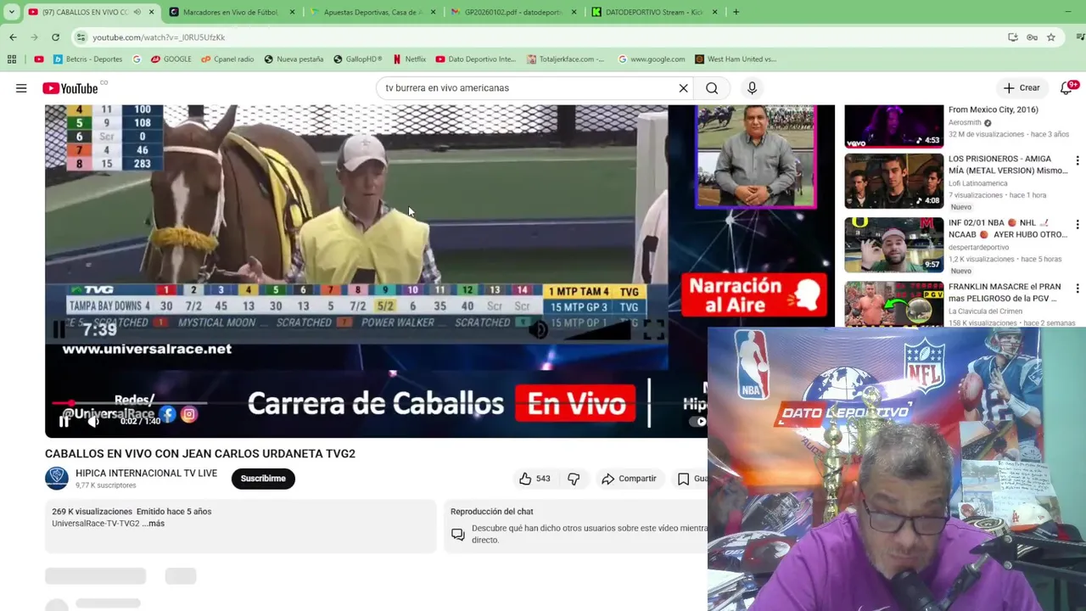Open Chrome tab search dropdown
1086x611 pixels.
click(11, 12)
